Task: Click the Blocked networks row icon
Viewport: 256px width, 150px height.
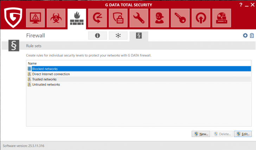Action: 30,69
